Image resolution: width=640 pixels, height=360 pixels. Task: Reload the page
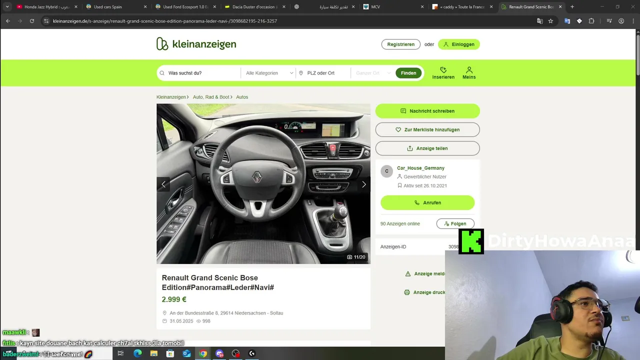coord(32,21)
